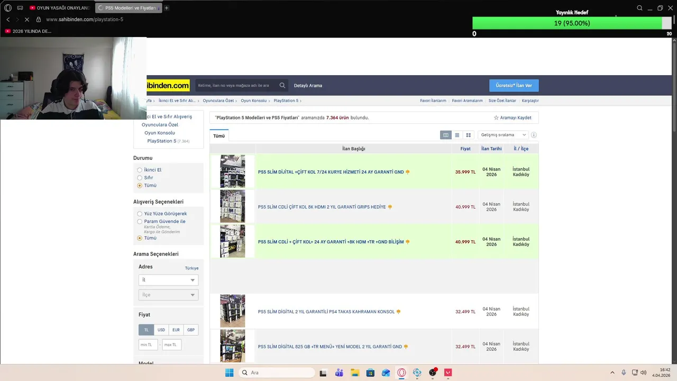Open the GX Corner gamepad icon

click(20, 8)
